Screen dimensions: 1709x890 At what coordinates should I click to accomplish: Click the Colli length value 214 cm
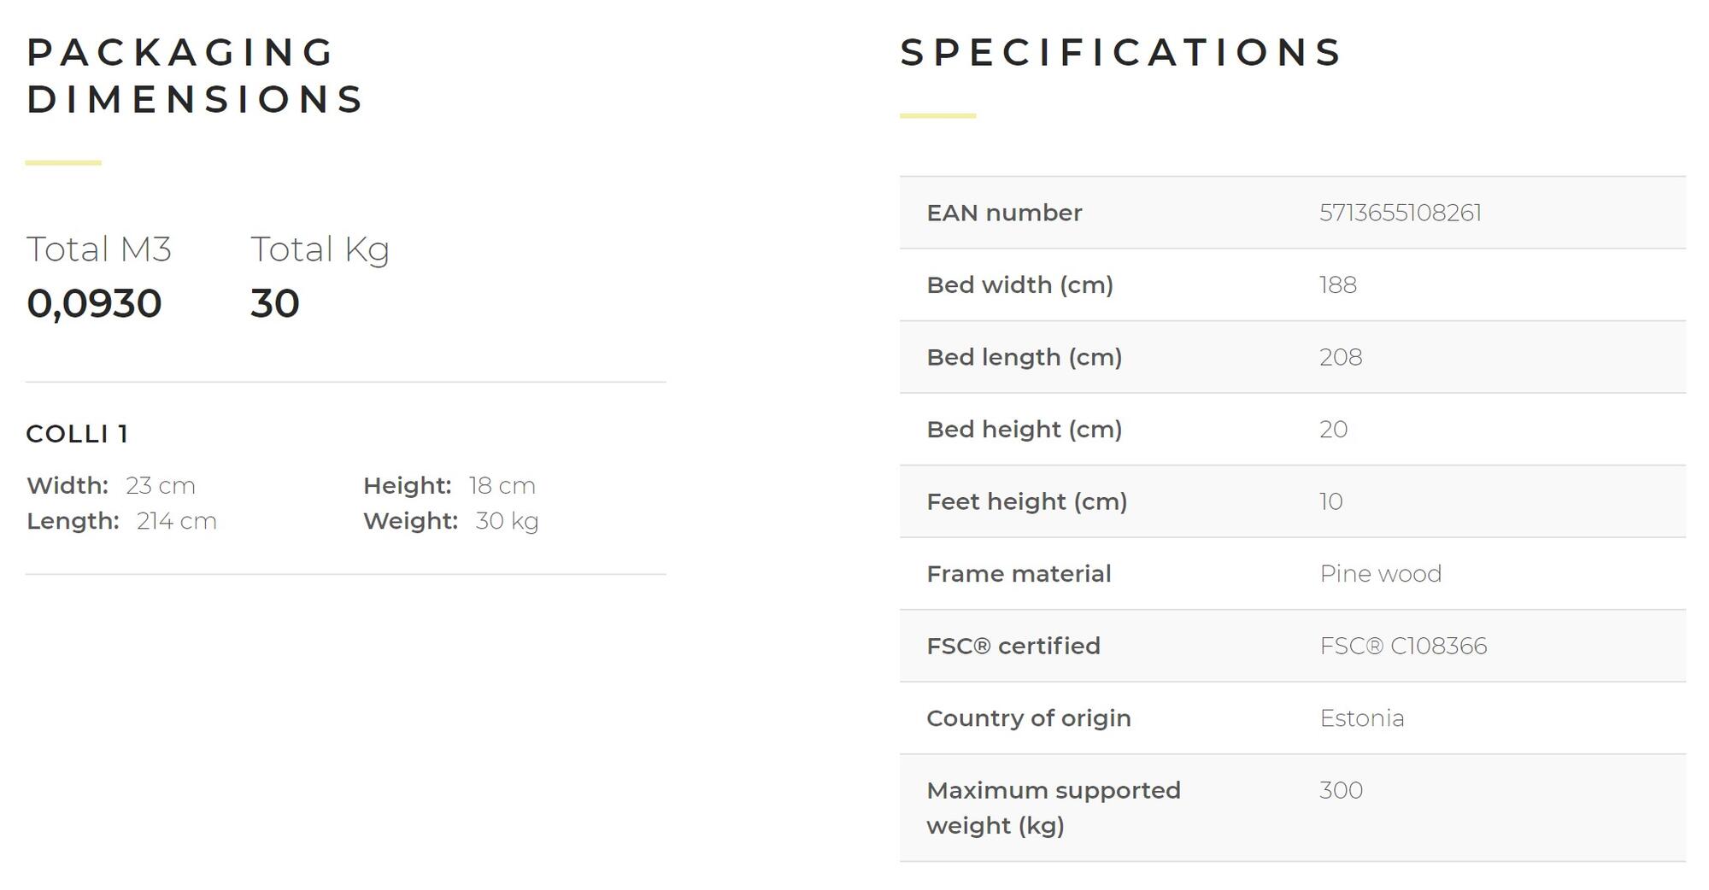(176, 521)
